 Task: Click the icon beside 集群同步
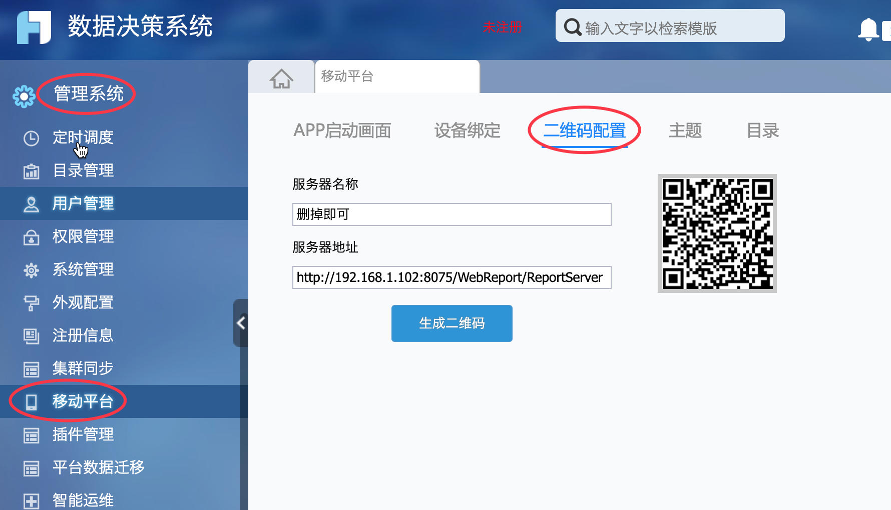point(31,369)
